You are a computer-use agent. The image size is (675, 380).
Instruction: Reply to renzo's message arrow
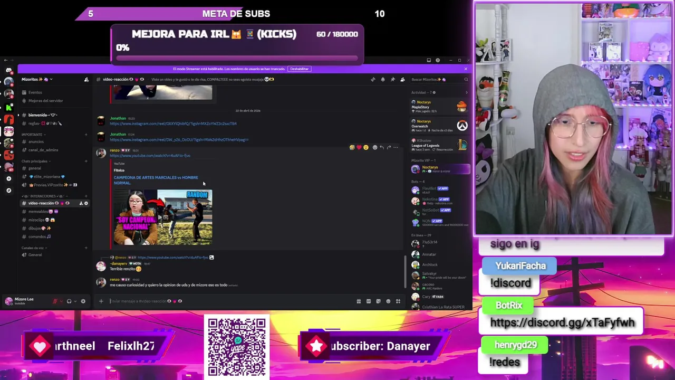[382, 147]
